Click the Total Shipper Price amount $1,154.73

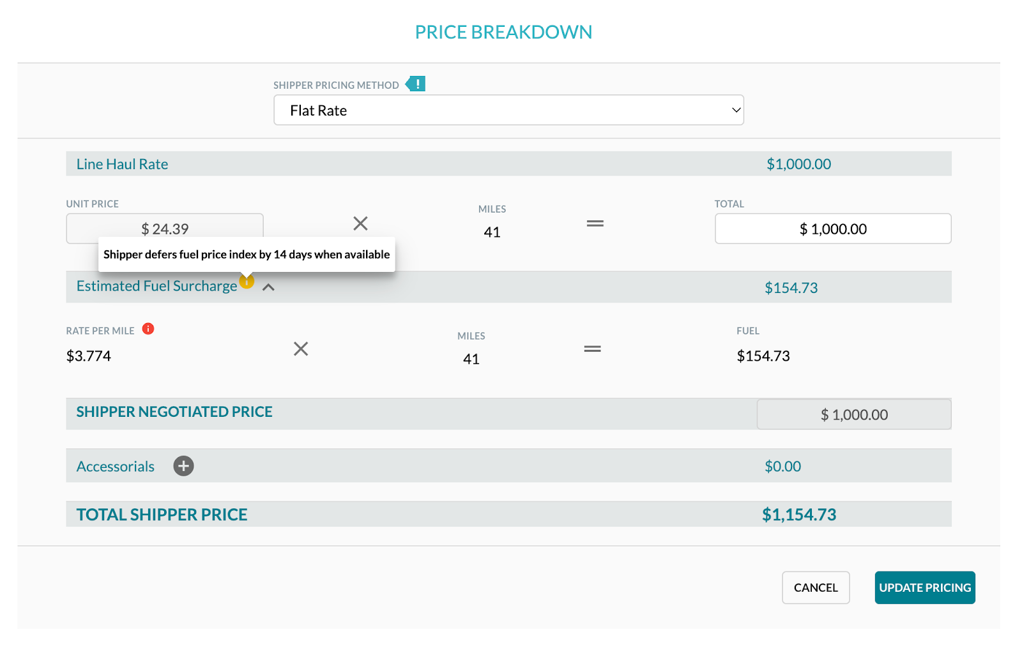tap(799, 515)
